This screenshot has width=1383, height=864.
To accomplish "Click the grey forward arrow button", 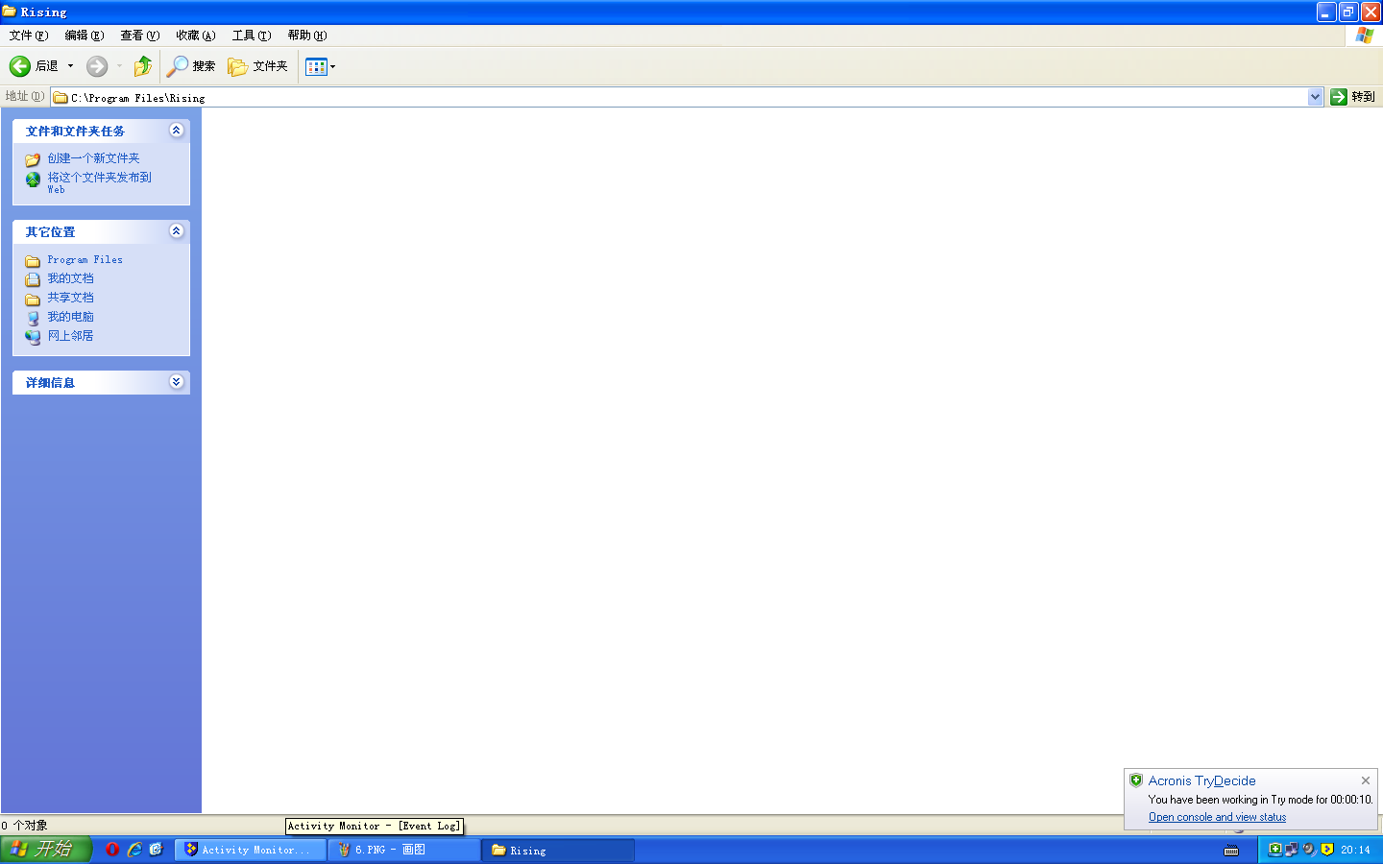I will click(97, 66).
